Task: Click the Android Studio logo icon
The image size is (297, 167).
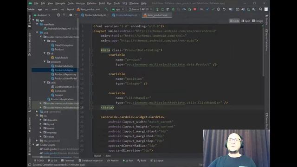Action: coord(30,3)
